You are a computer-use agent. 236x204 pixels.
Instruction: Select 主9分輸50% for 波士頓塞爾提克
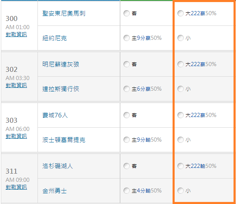pyautogui.click(x=126, y=140)
